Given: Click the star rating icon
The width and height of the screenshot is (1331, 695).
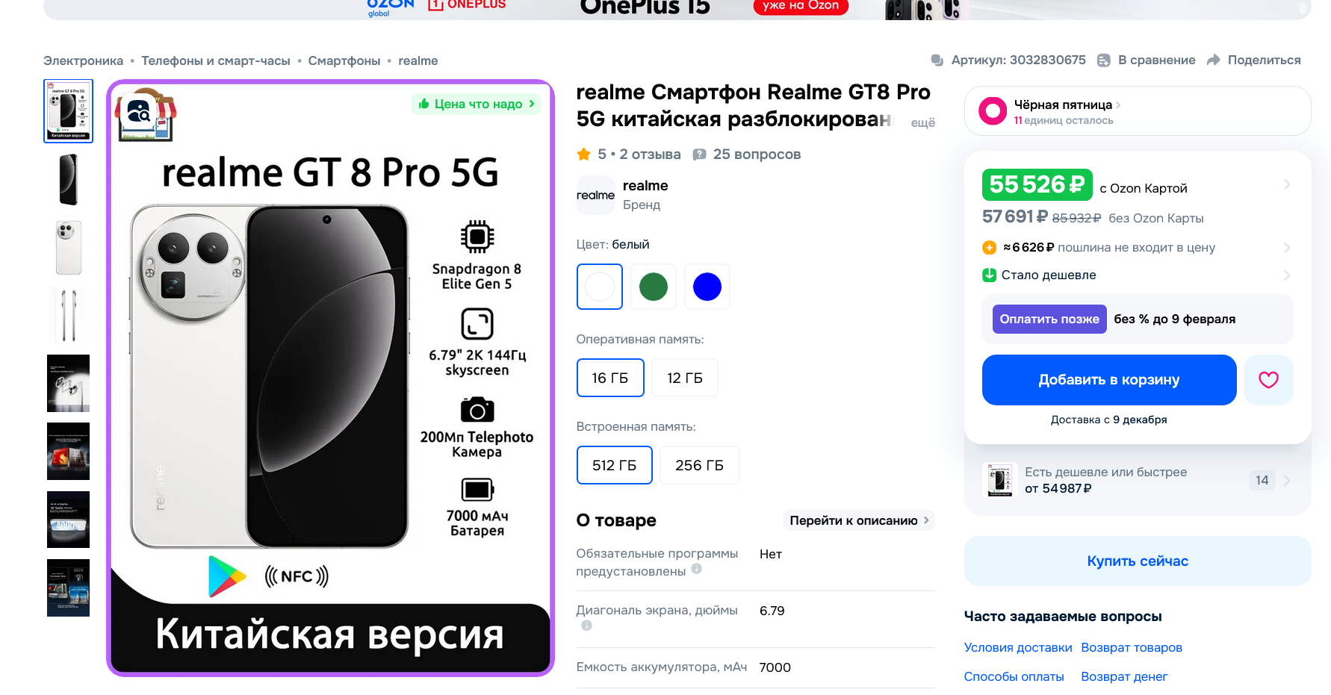Looking at the screenshot, I should pos(583,154).
